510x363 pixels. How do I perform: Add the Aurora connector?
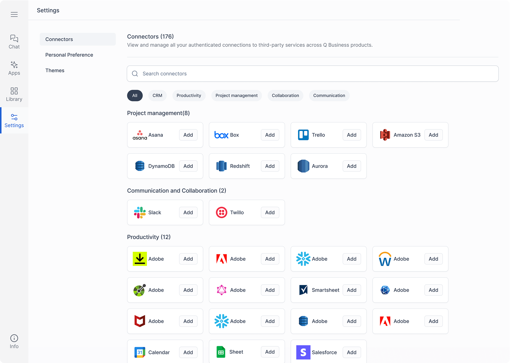(352, 166)
